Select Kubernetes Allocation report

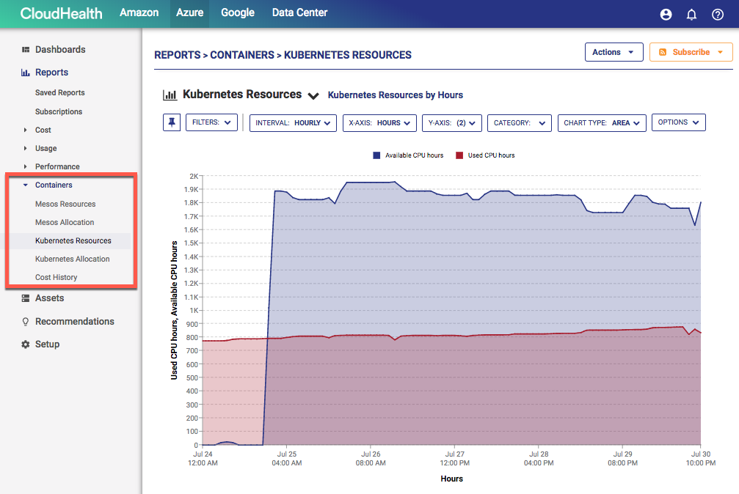pos(72,259)
